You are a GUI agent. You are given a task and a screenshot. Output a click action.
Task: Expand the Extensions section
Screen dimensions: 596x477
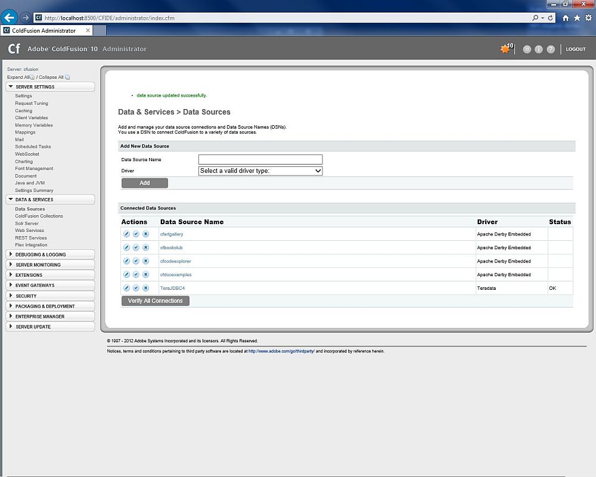(x=50, y=275)
